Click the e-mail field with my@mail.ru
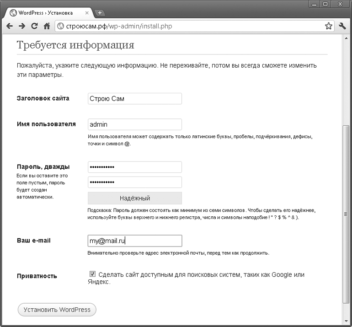 (135, 241)
